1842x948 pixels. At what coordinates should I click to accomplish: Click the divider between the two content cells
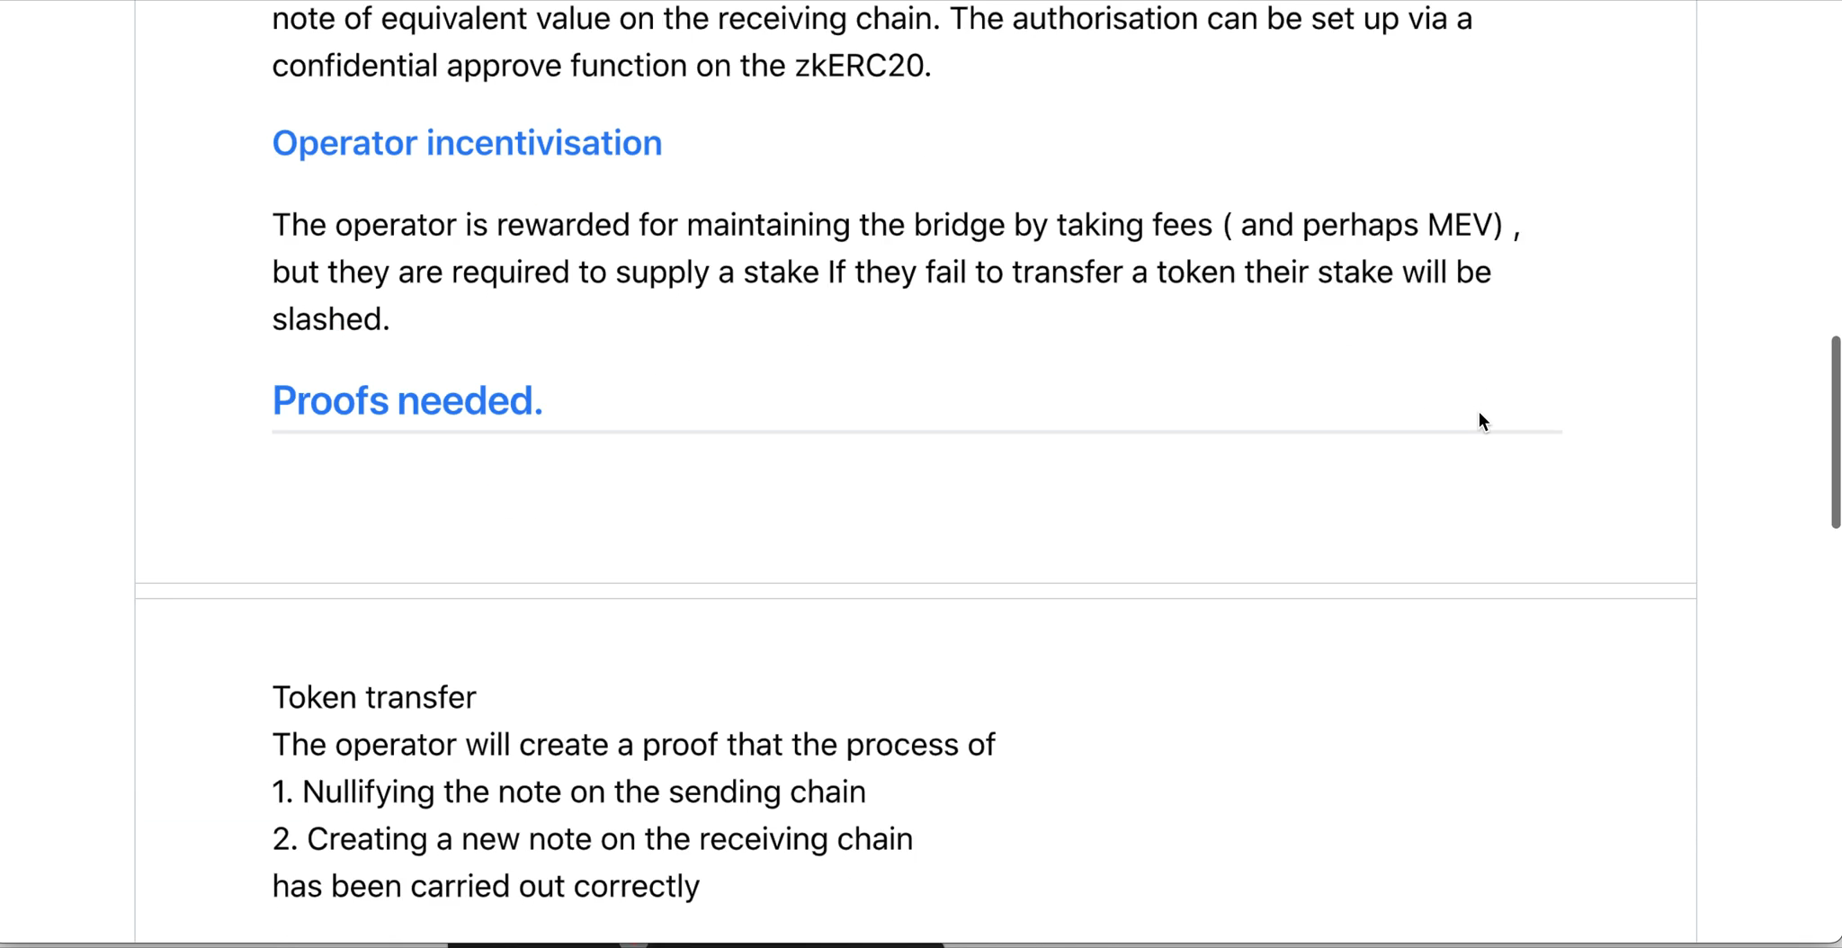916,591
